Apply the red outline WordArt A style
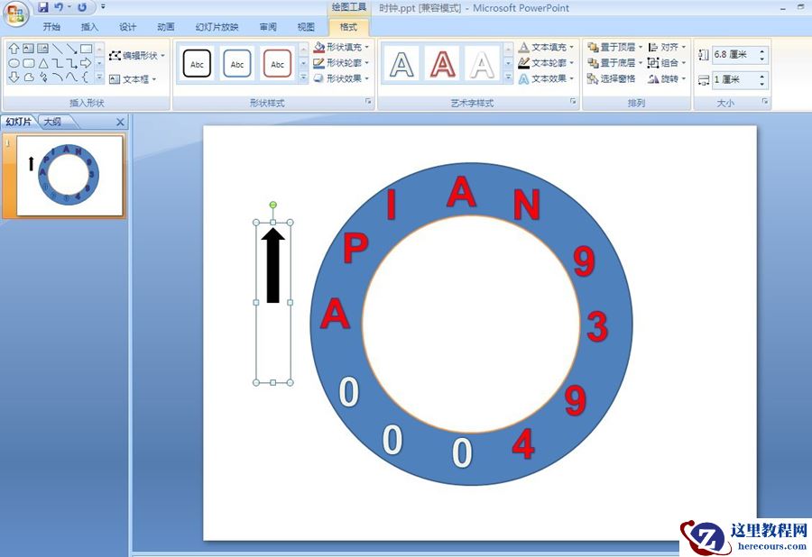 [x=442, y=64]
